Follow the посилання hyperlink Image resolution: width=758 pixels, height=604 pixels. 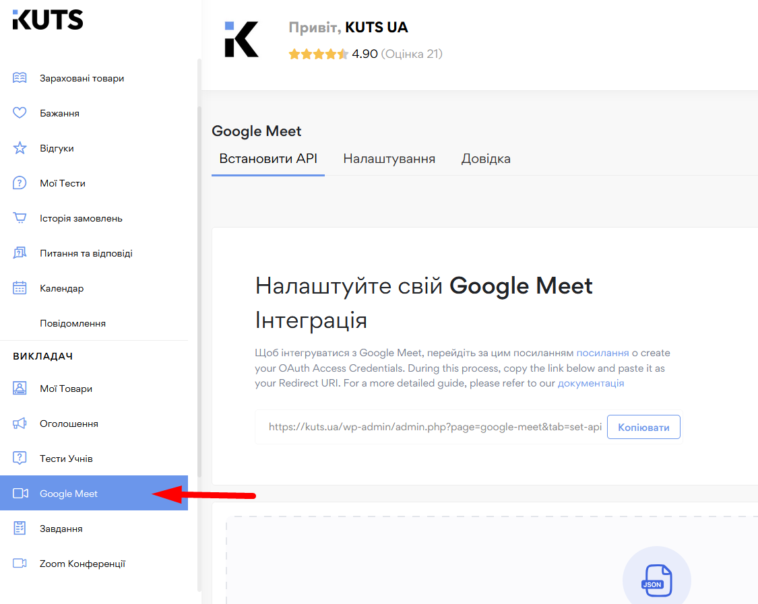pos(602,353)
